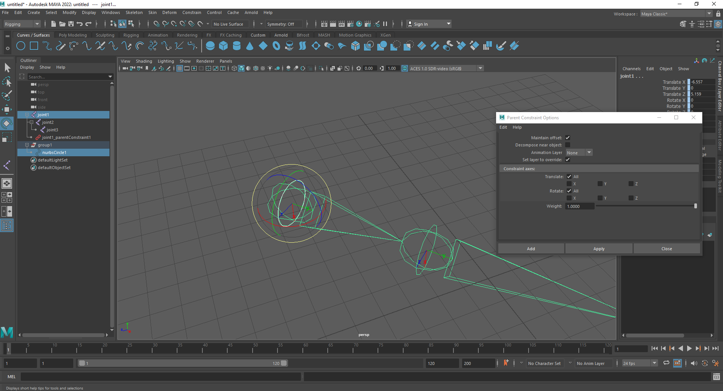Click the Apply button
Screen dimensions: 723x391
[x=599, y=249]
